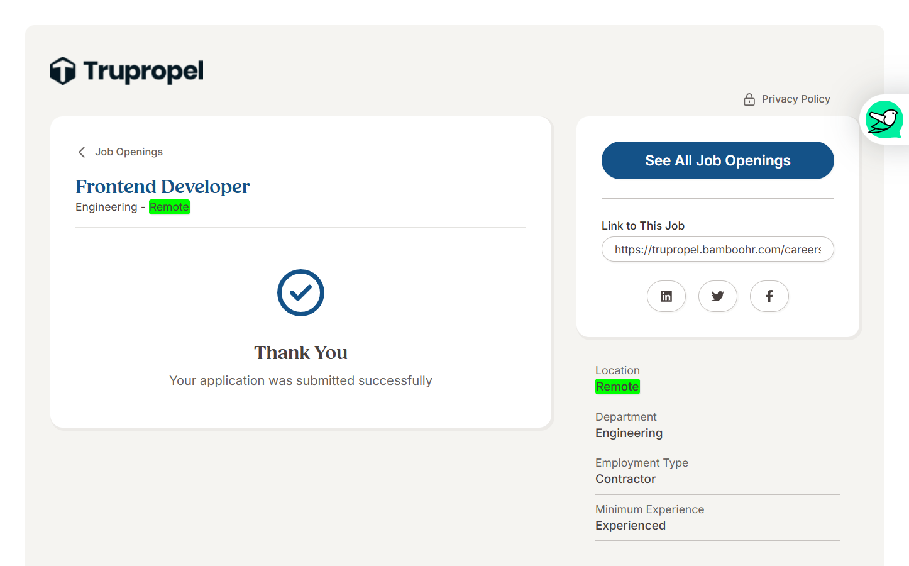The width and height of the screenshot is (909, 566).
Task: Click the lock icon beside Privacy Policy
Action: click(749, 99)
